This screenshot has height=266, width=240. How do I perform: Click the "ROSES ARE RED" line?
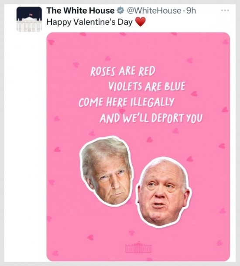point(123,71)
